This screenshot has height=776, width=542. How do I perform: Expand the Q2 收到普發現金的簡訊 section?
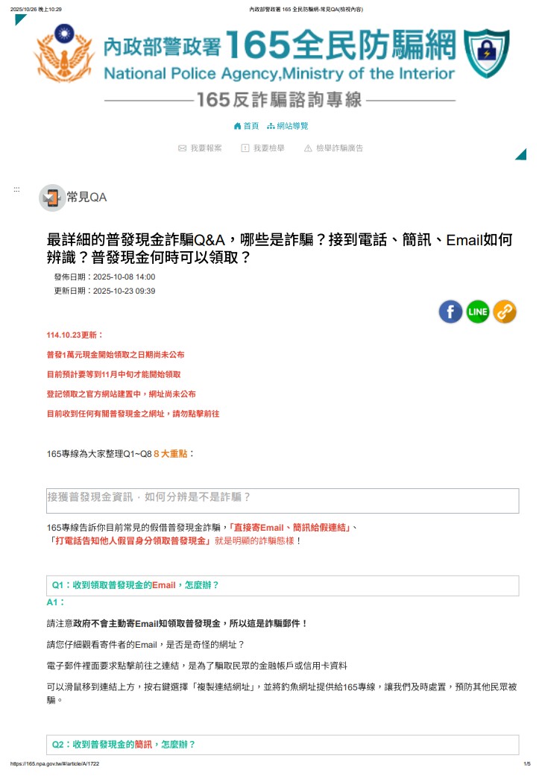point(283,745)
